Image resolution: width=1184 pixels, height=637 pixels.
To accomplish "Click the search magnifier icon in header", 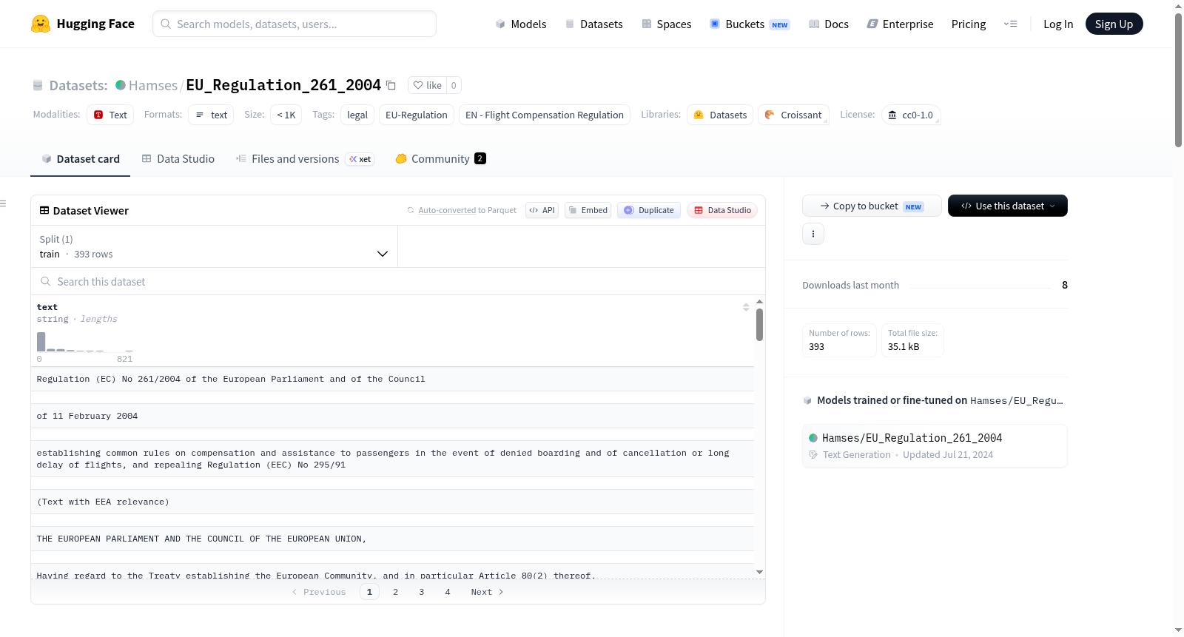I will (x=166, y=24).
